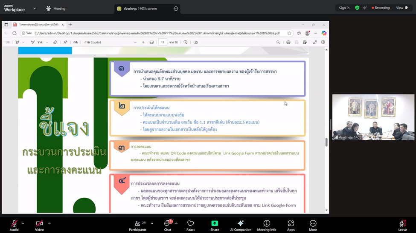Select PDF highlight tool
The width and height of the screenshot is (416, 233).
pyautogui.click(x=17, y=42)
